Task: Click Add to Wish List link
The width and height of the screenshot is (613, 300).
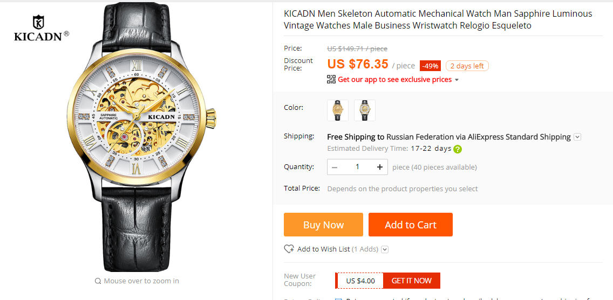Action: point(323,249)
